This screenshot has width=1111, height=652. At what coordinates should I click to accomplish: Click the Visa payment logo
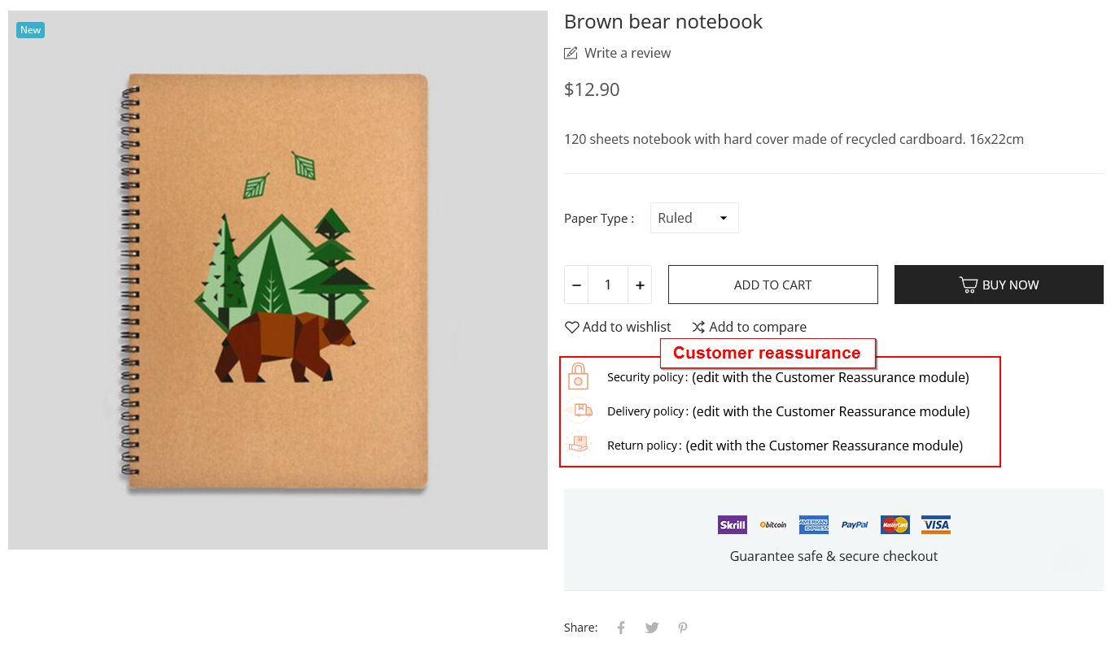(x=936, y=524)
